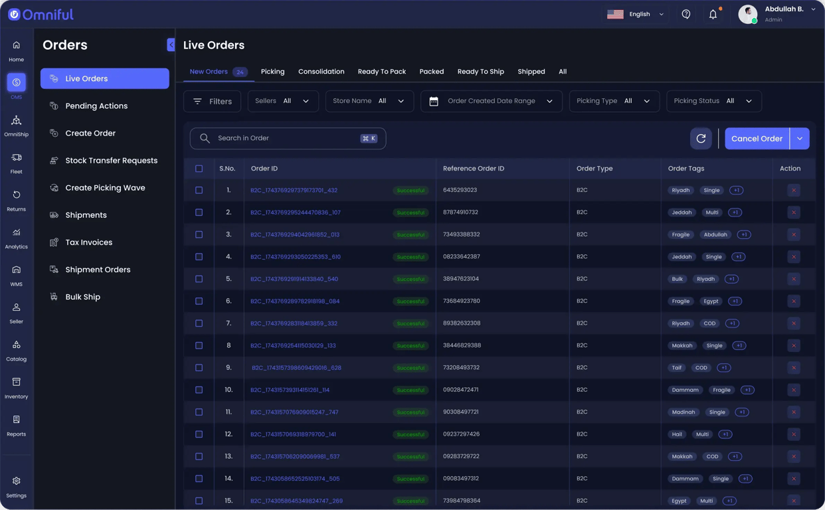The height and width of the screenshot is (510, 825).
Task: Open the OmniShip module from sidebar
Action: click(x=16, y=125)
